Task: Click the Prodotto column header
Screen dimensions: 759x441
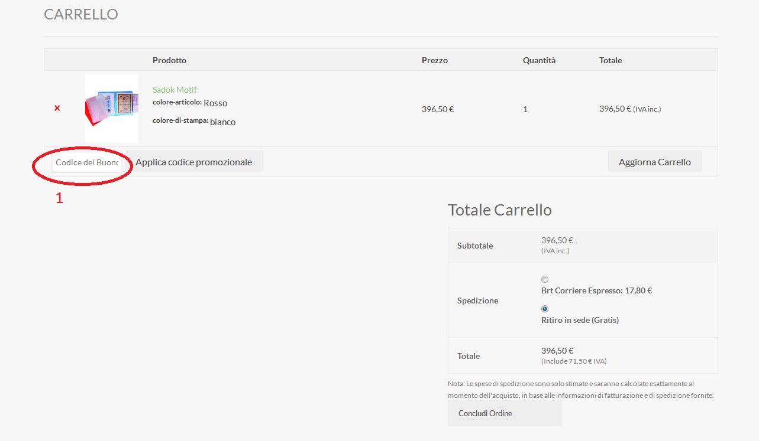Action: pos(169,60)
